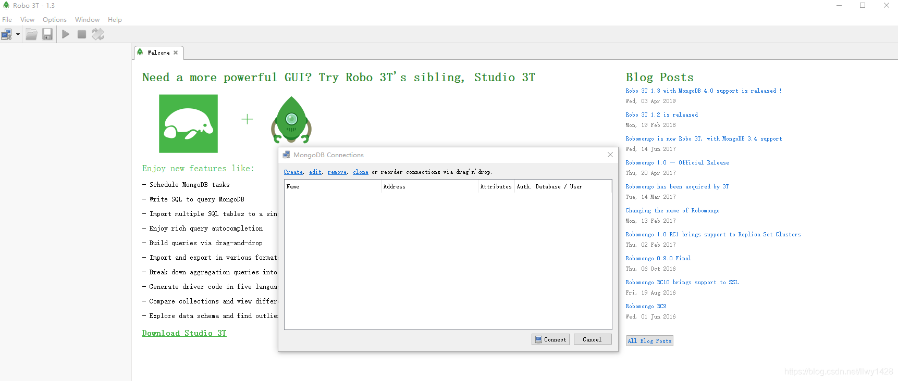Open Robomongo 1.0 RC1 Replica Set post
This screenshot has height=381, width=898.
[713, 235]
